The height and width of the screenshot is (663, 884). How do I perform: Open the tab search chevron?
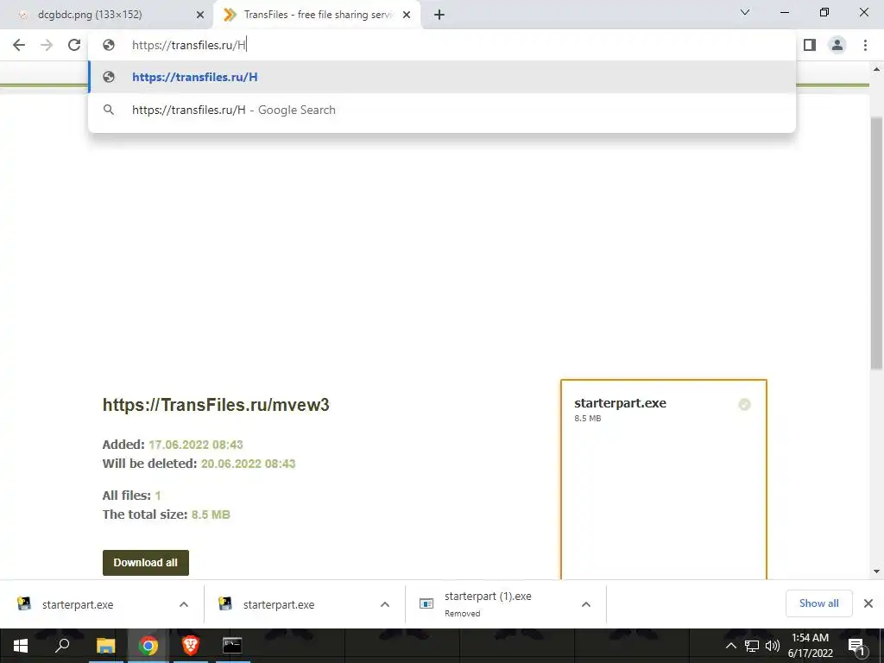745,12
